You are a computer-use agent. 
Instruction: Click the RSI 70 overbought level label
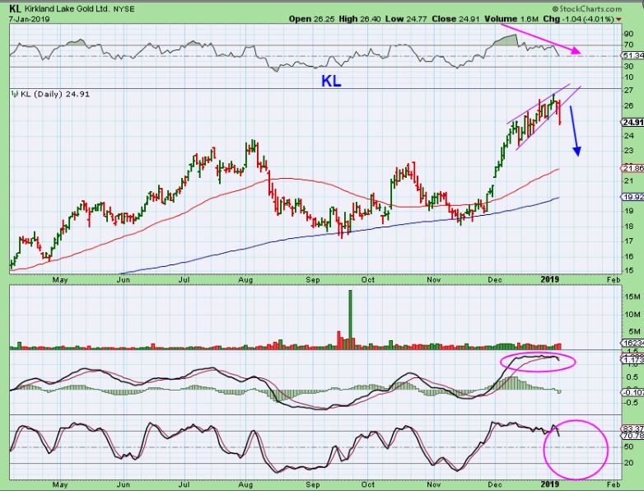tap(628, 44)
